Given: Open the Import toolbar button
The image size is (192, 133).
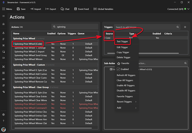Looking at the screenshot, I should coord(36,9).
